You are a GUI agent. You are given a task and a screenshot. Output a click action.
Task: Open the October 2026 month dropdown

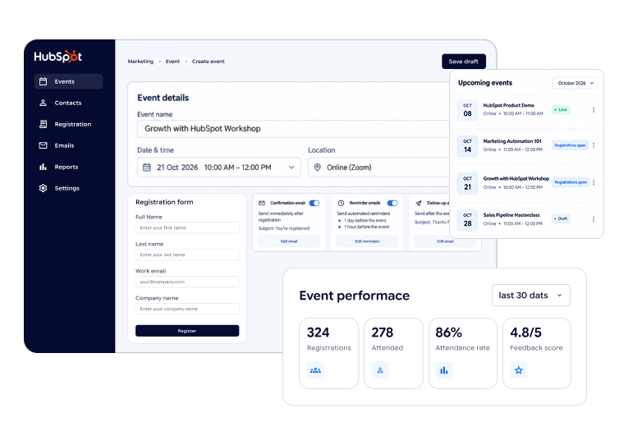tap(575, 83)
